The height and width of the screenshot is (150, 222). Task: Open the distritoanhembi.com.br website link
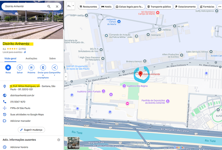click(x=22, y=95)
